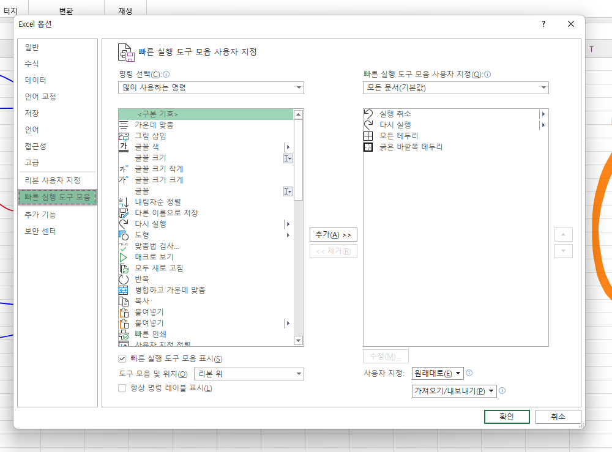Select the <구분 기호> separator row
Viewport: 612px width, 452px height.
point(205,114)
